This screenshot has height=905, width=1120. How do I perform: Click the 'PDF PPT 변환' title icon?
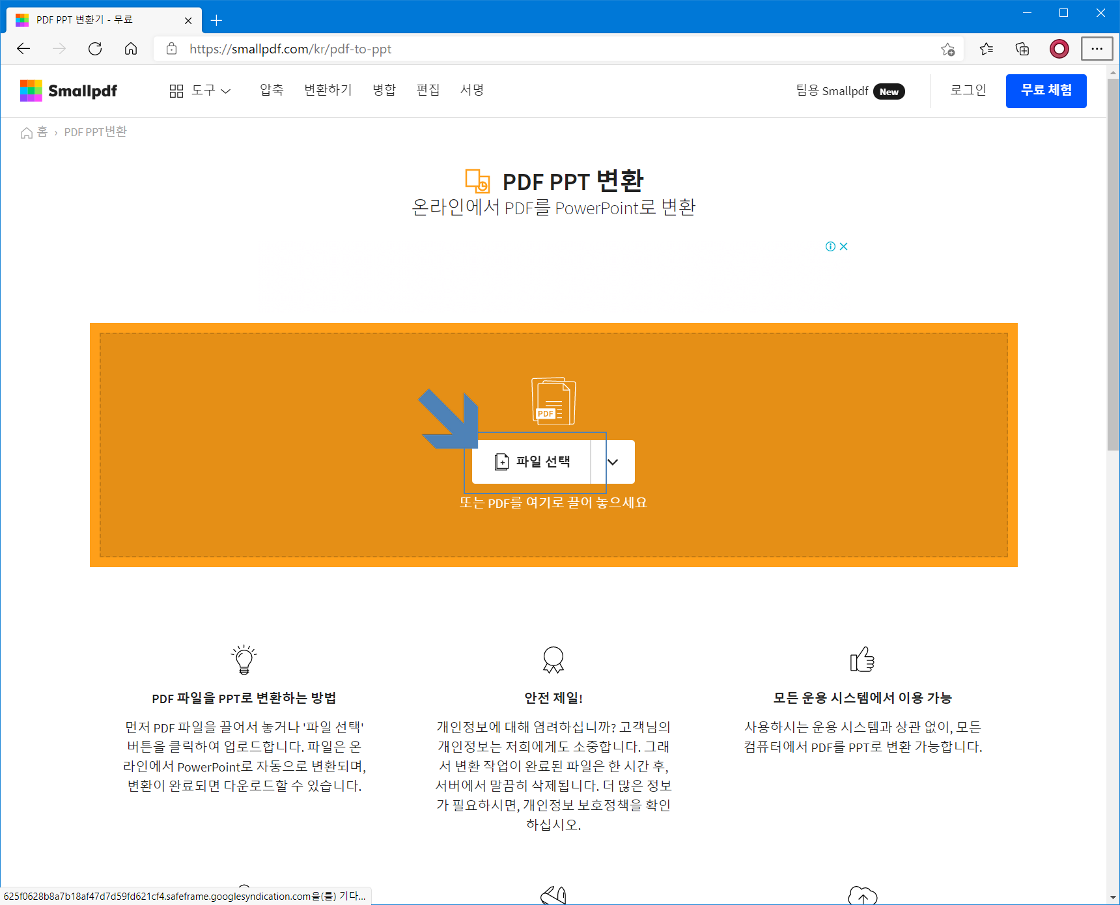pyautogui.click(x=477, y=181)
